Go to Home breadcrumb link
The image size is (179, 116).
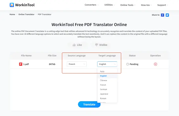coord(12,14)
